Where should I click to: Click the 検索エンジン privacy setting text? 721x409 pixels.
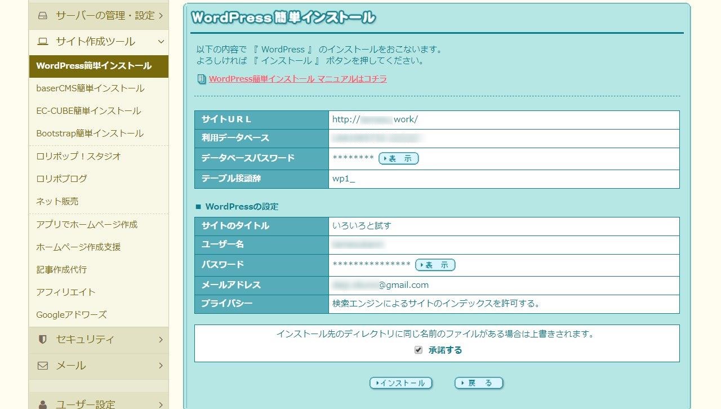437,304
